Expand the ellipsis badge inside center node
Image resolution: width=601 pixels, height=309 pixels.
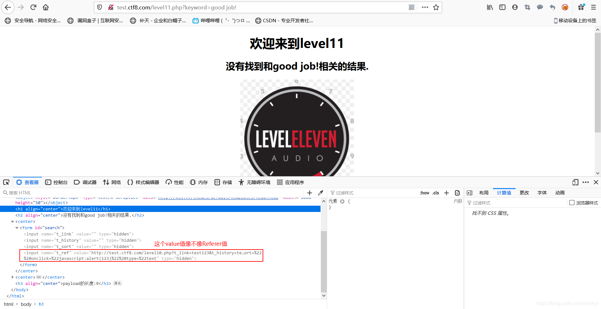coord(39,277)
